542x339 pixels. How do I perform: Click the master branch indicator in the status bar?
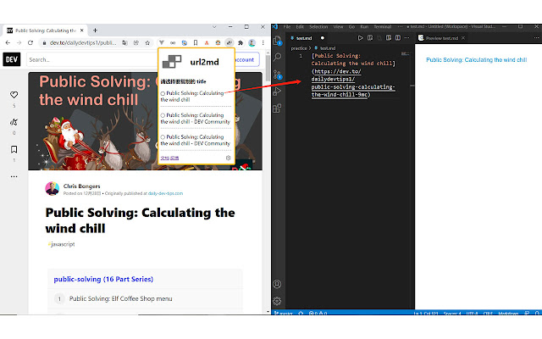click(x=284, y=314)
